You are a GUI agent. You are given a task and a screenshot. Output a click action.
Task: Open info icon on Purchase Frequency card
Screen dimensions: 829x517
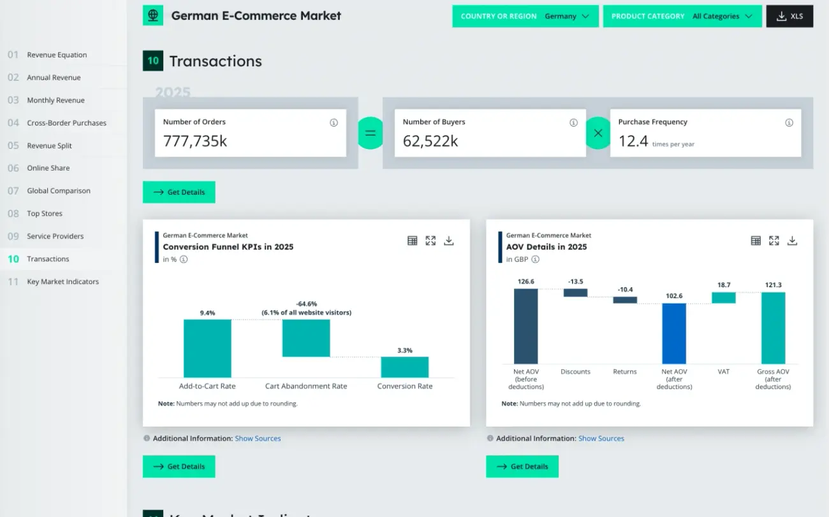789,122
